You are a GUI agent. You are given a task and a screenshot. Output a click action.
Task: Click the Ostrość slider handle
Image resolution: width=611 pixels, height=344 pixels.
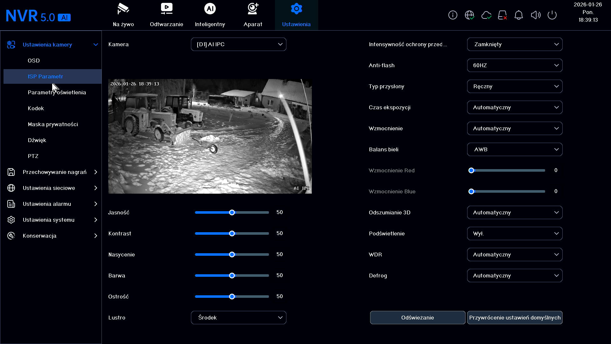pos(232,297)
